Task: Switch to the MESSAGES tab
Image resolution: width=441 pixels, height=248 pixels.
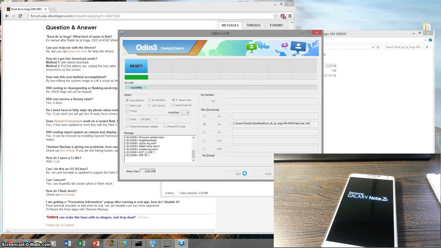Action: pyautogui.click(x=230, y=25)
